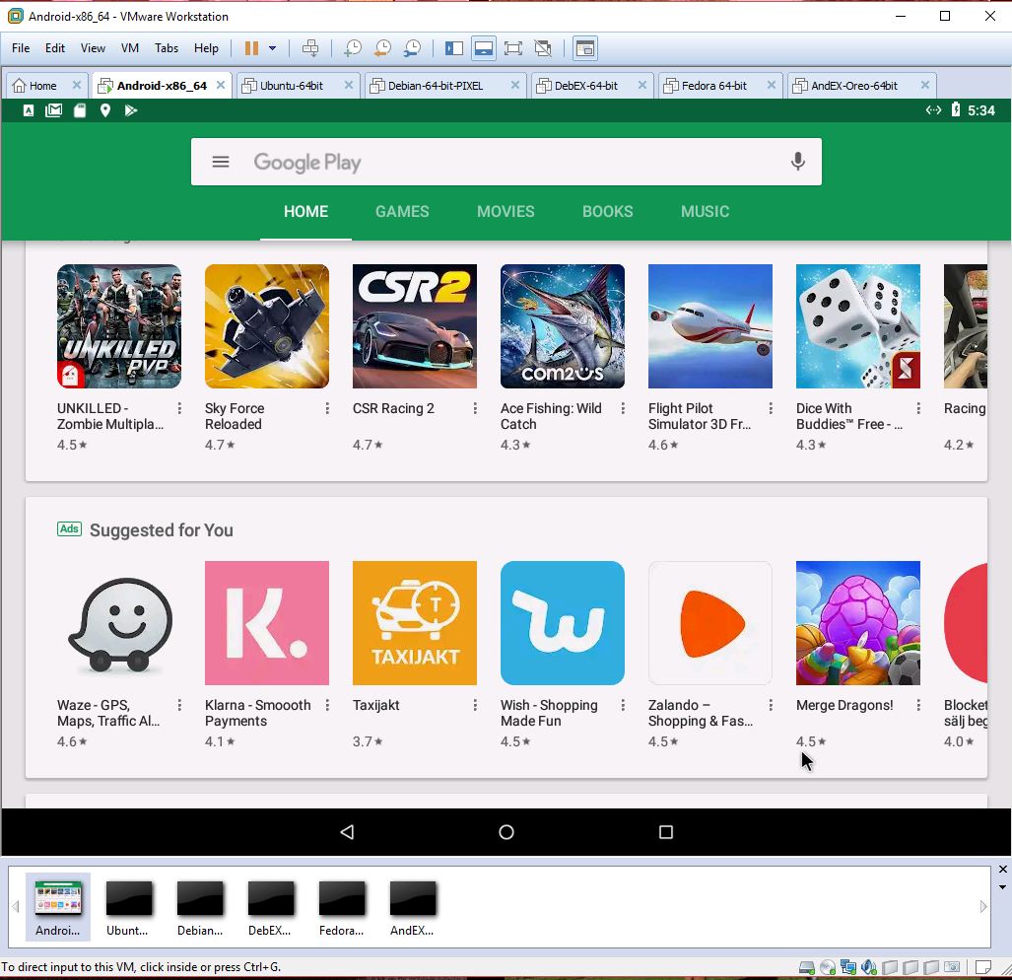Viewport: 1012px width, 980px height.
Task: Tap the voice search microphone icon
Action: coord(798,162)
